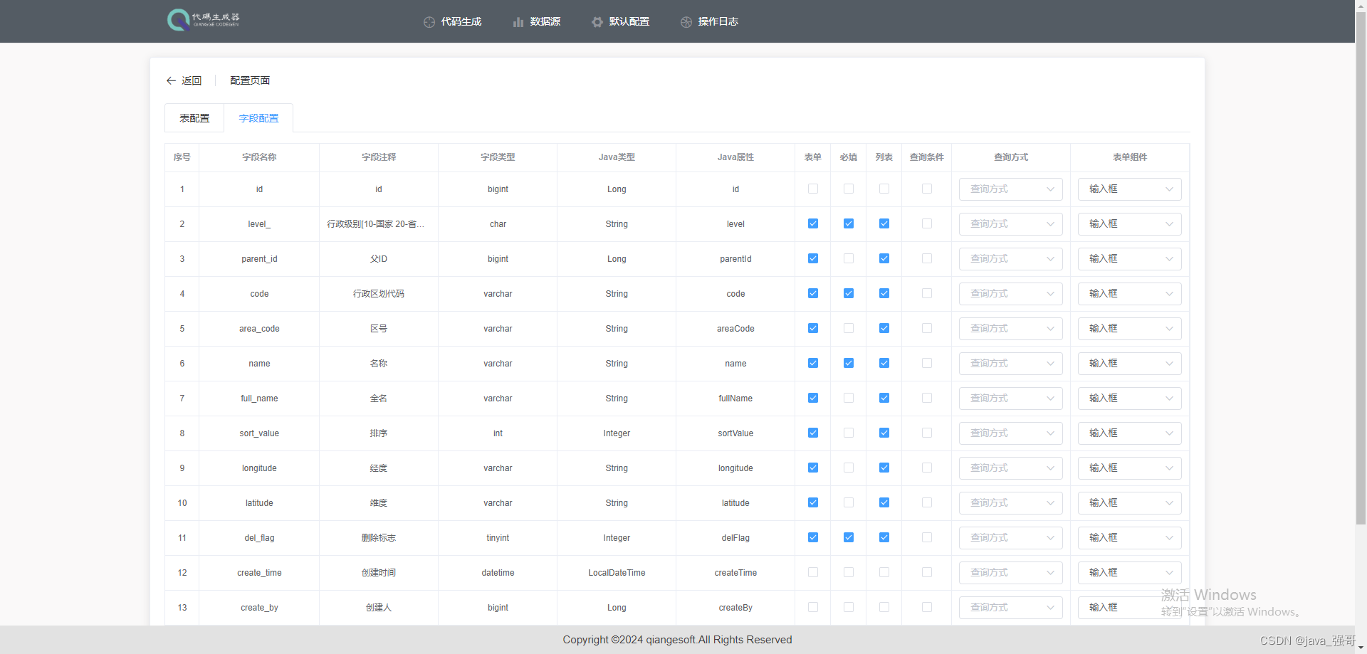Check 表单 for create_time row
Image resolution: width=1367 pixels, height=654 pixels.
pyautogui.click(x=813, y=572)
